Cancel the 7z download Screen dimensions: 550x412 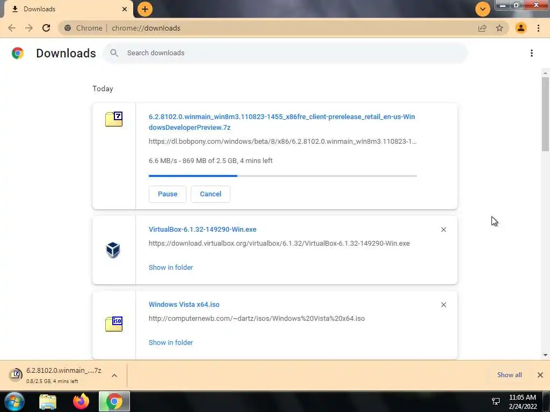(x=211, y=194)
